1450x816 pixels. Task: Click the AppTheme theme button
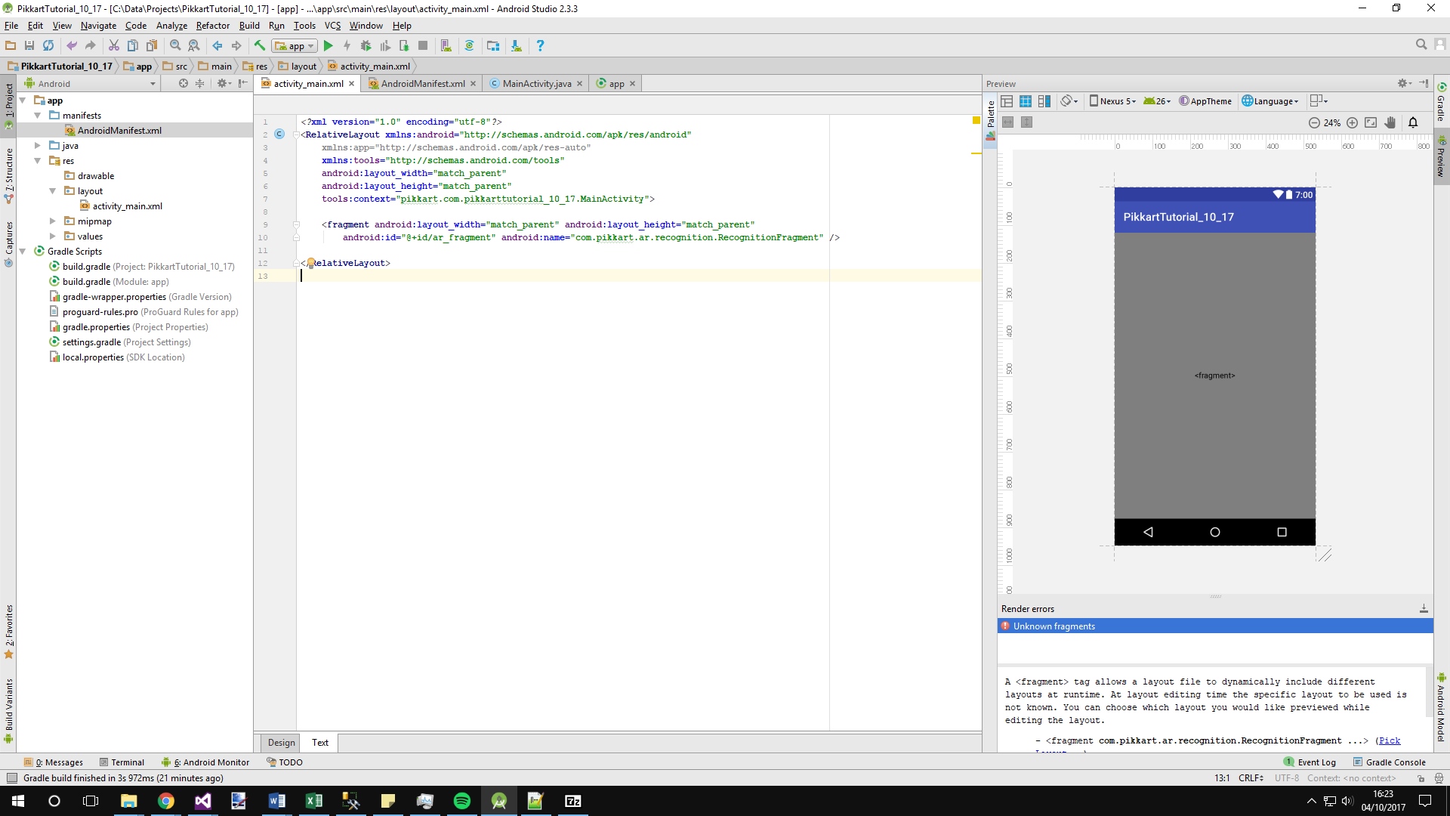coord(1205,101)
